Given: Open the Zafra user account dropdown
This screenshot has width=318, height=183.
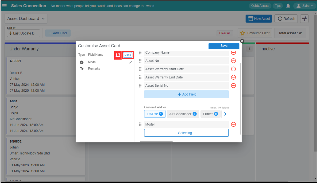Looking at the screenshot, I should [305, 6].
